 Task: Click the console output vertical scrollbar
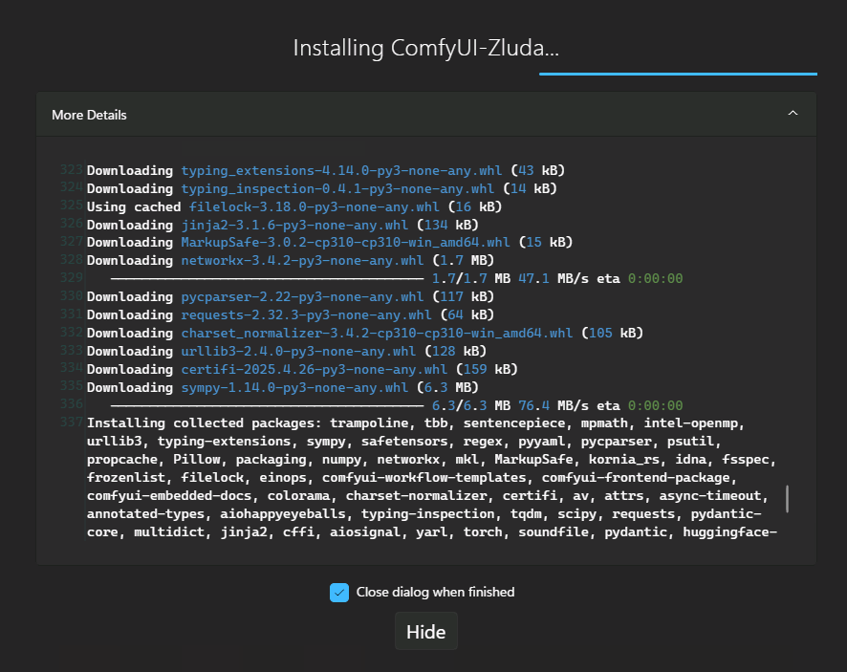pos(787,499)
